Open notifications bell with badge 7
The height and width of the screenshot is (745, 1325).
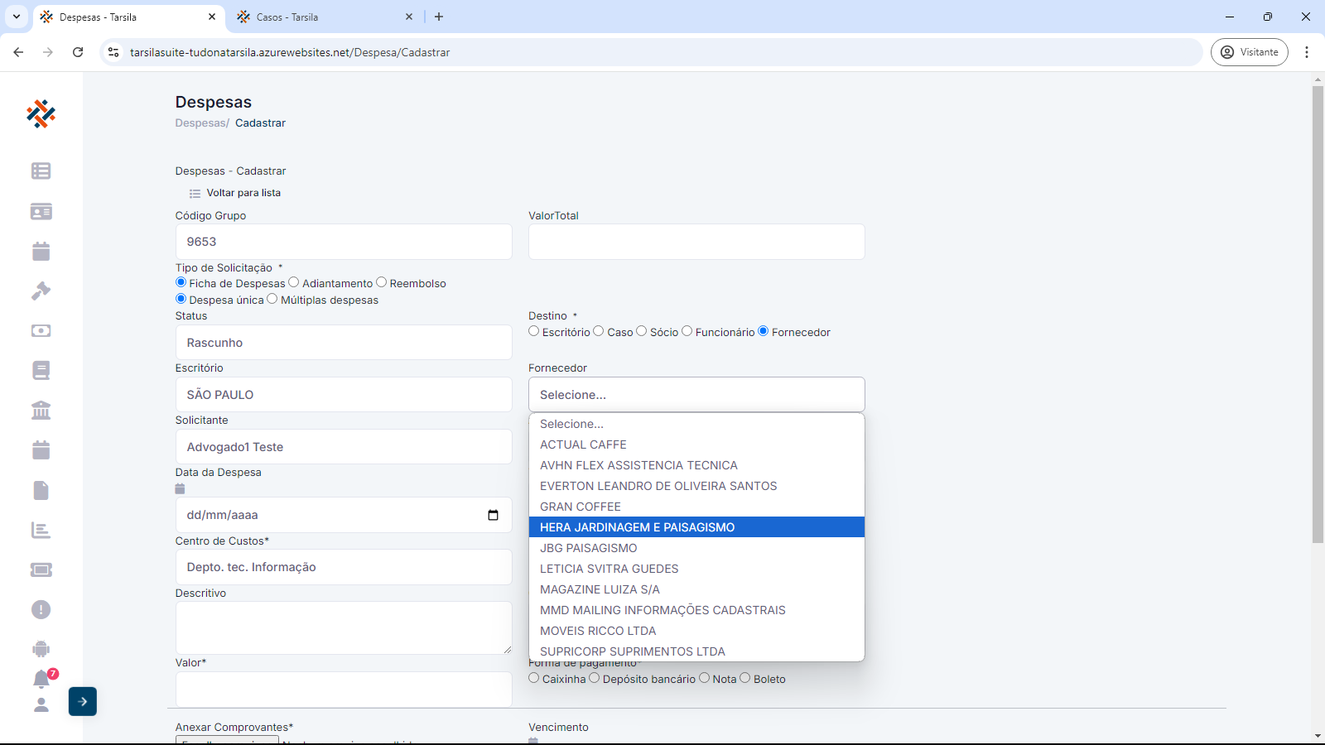point(41,679)
